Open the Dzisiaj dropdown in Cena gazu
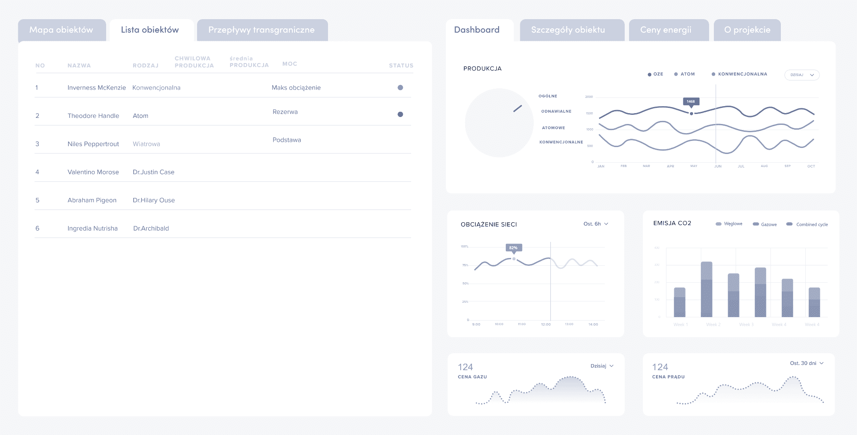The height and width of the screenshot is (435, 857). 602,366
